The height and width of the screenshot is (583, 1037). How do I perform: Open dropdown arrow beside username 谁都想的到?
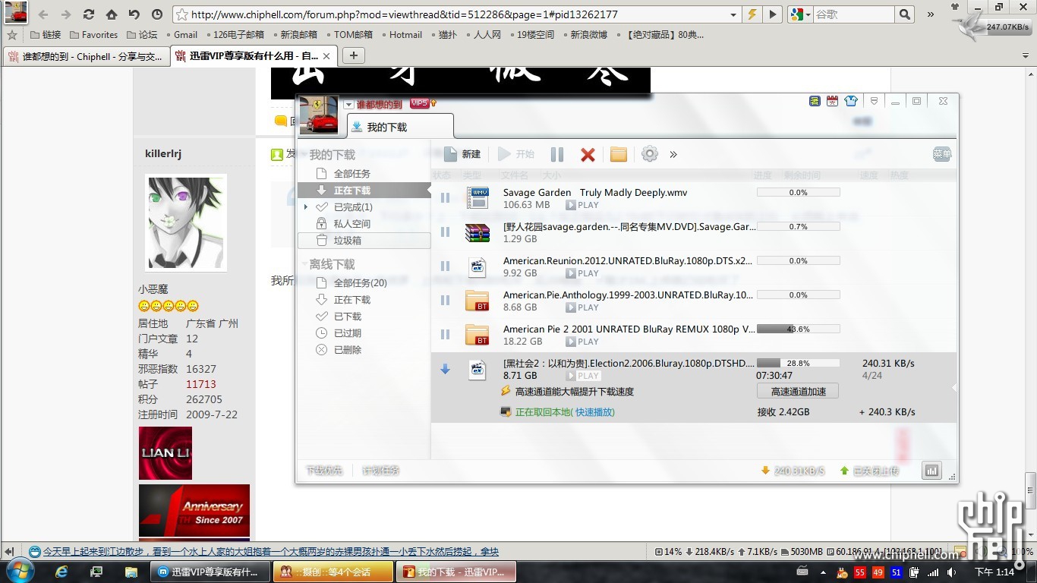click(348, 105)
